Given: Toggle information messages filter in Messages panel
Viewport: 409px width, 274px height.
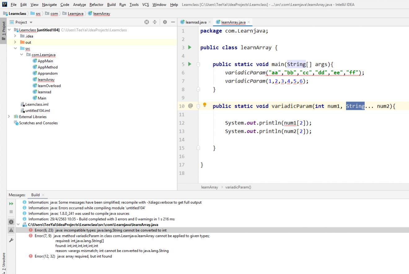Looking at the screenshot, I should coord(11,222).
